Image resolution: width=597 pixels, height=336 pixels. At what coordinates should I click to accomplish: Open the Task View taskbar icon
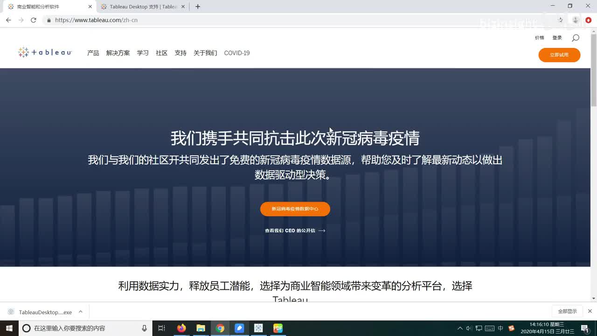pyautogui.click(x=161, y=328)
